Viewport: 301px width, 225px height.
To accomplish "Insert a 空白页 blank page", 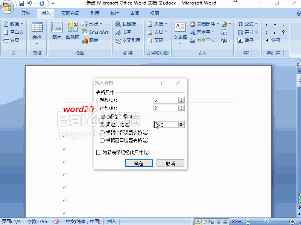I will (x=14, y=32).
